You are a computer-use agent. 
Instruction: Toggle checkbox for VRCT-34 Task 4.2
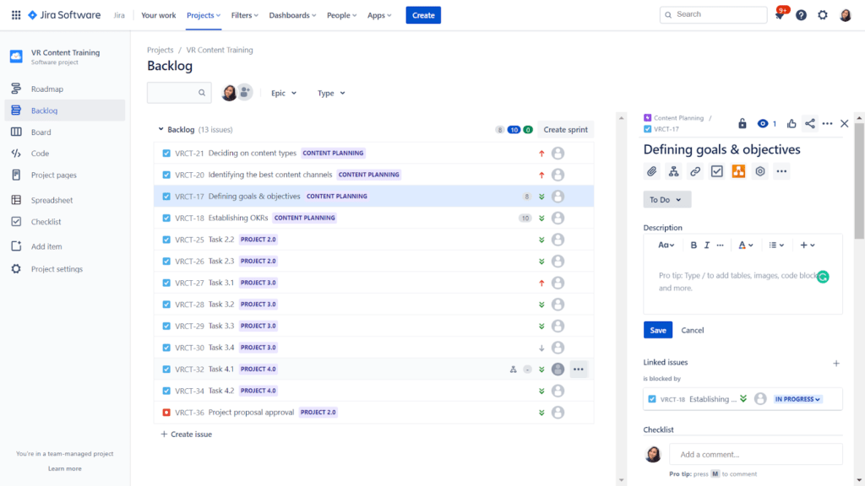pos(166,391)
